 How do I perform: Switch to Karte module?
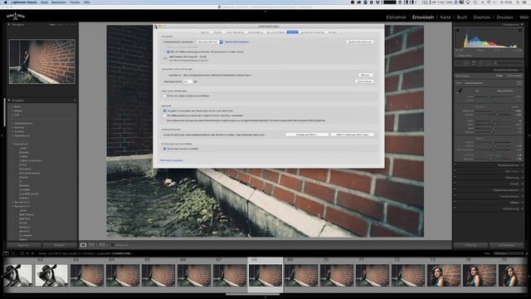click(x=446, y=17)
